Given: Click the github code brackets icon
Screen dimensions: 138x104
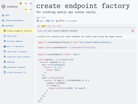Looking at the screenshot, I should pos(68,21).
